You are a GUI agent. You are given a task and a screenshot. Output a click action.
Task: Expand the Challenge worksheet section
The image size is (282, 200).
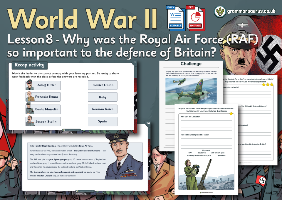[x=191, y=64]
